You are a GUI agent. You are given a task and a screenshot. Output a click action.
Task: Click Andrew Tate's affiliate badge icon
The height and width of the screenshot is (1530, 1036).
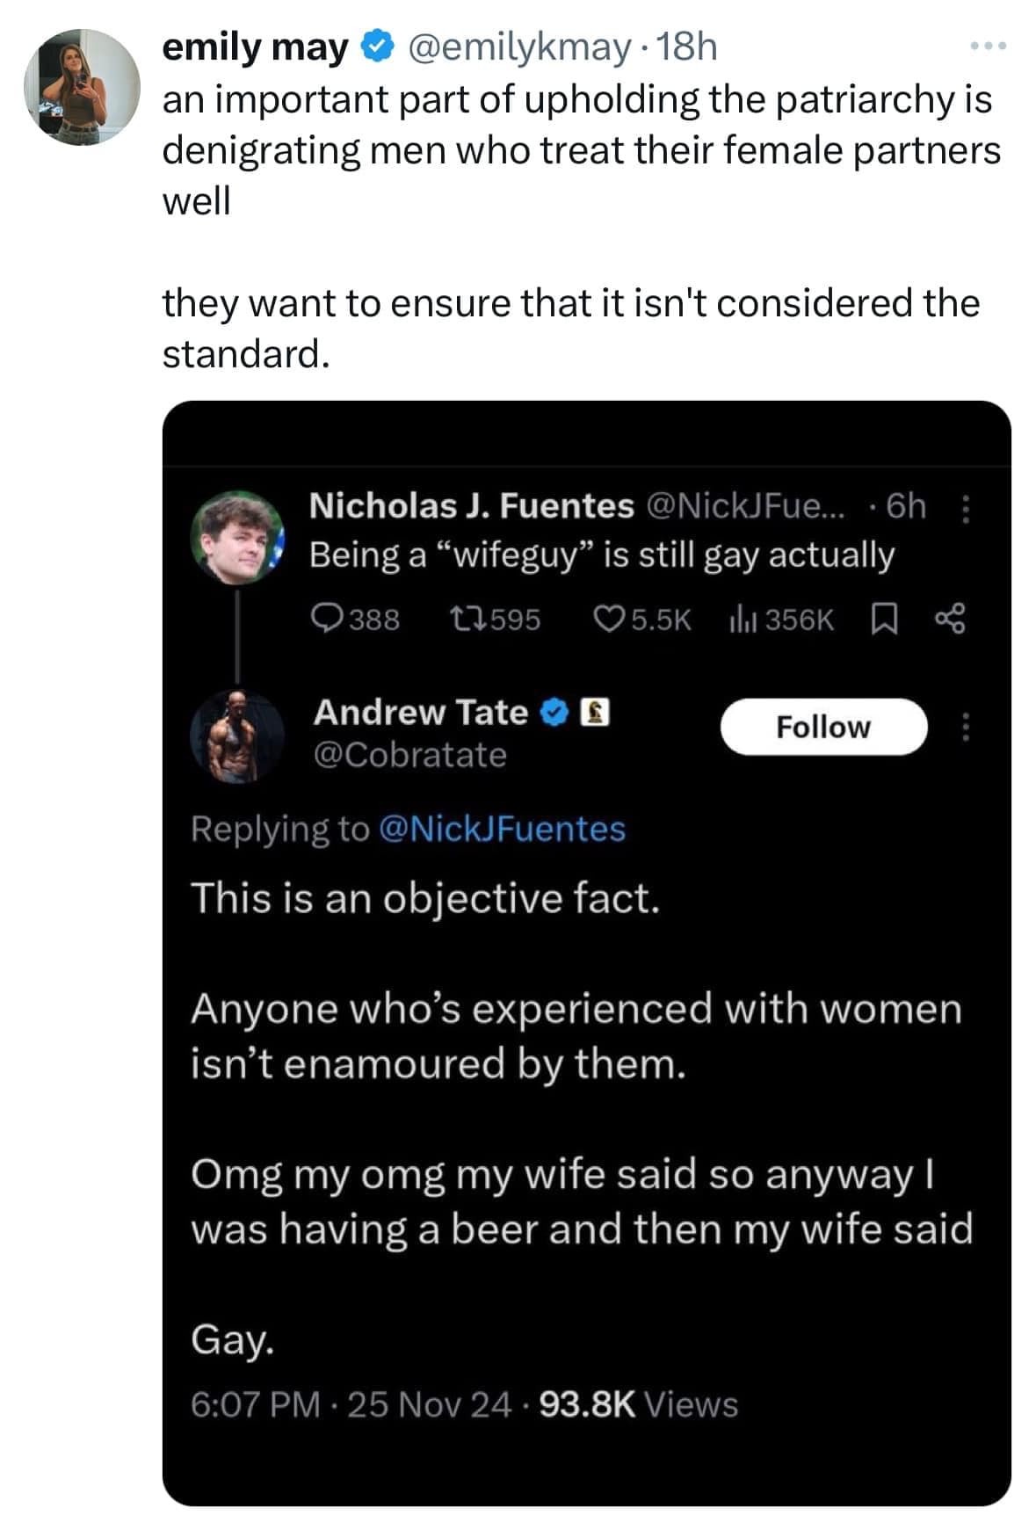(595, 713)
